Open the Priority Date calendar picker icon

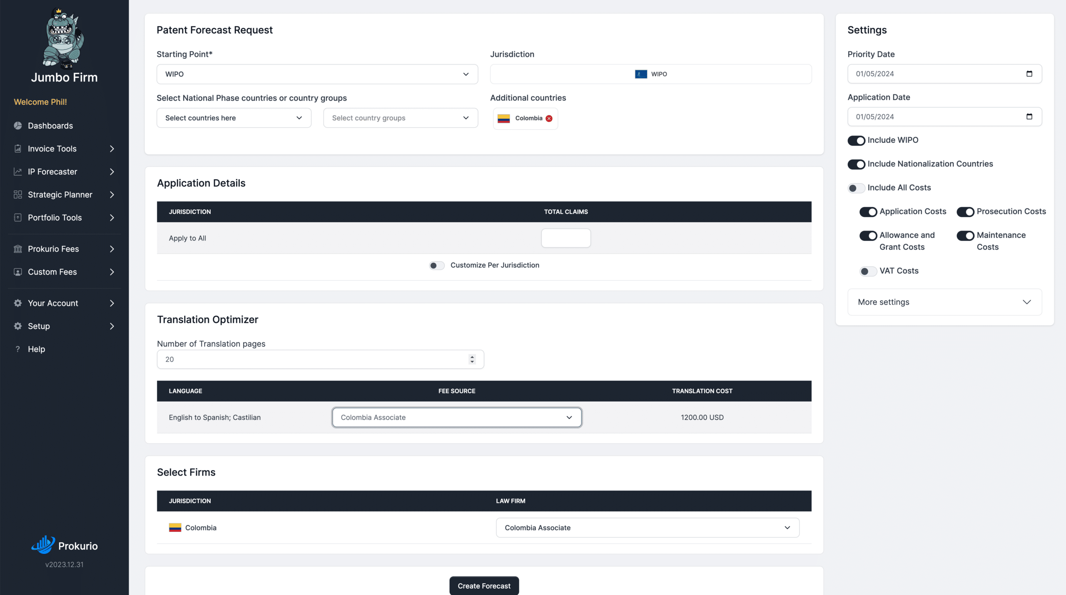pyautogui.click(x=1029, y=74)
